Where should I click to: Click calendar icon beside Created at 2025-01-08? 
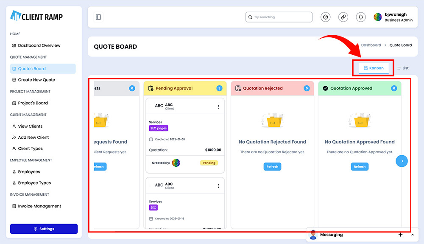coord(151,139)
